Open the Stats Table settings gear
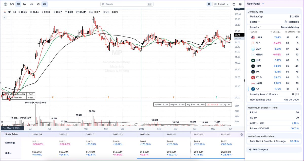 [242, 135]
